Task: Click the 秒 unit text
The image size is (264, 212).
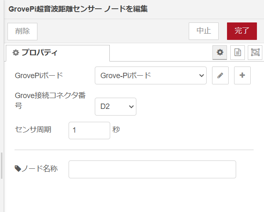Action: click(x=116, y=130)
